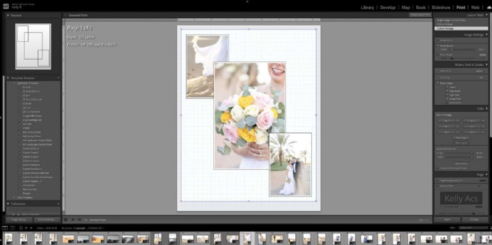Click the Lightroom Classic logo icon

[6, 6]
